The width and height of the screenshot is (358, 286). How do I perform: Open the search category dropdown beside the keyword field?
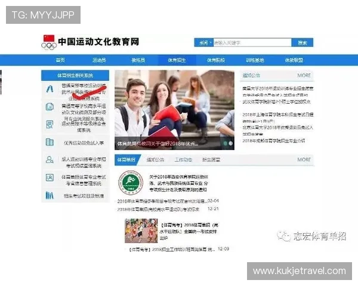click(204, 43)
